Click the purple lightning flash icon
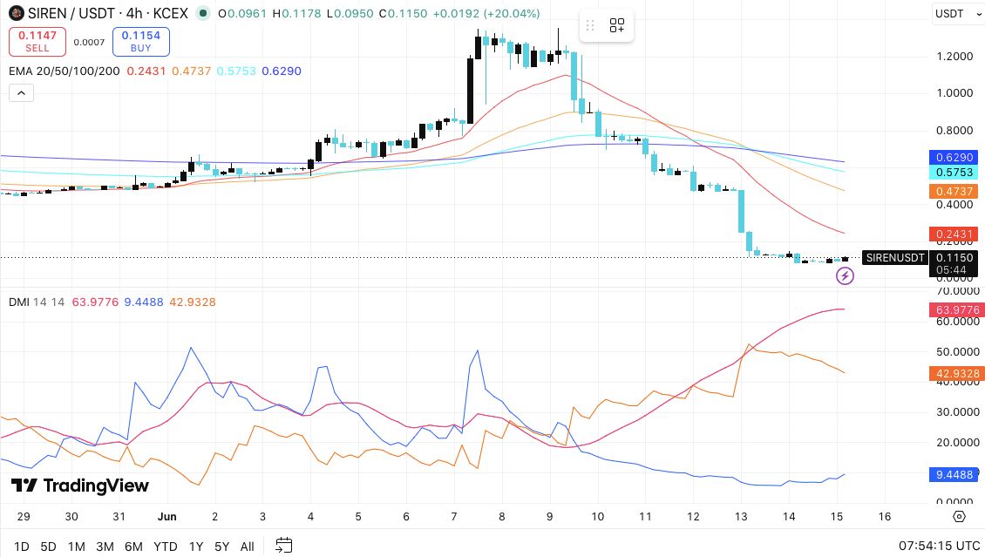This screenshot has height=557, width=985. [x=845, y=275]
